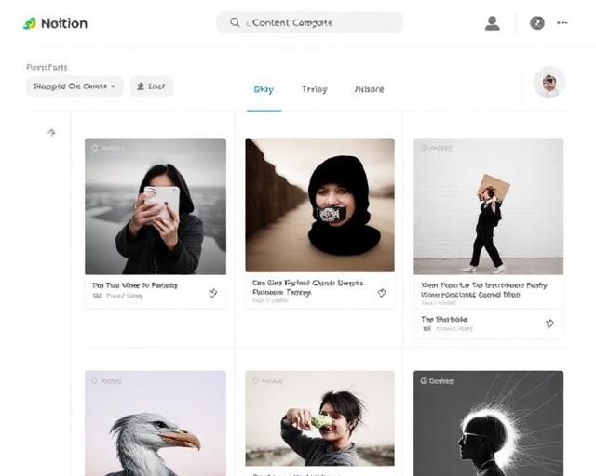Open the eagle head photo

pos(156,423)
